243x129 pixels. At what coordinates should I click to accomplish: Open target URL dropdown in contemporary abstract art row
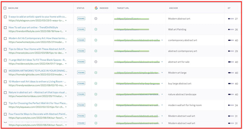tap(162, 40)
